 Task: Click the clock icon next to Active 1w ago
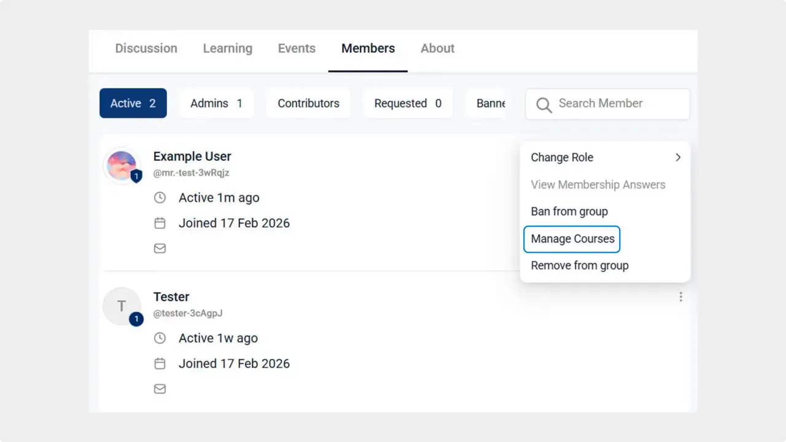tap(160, 338)
